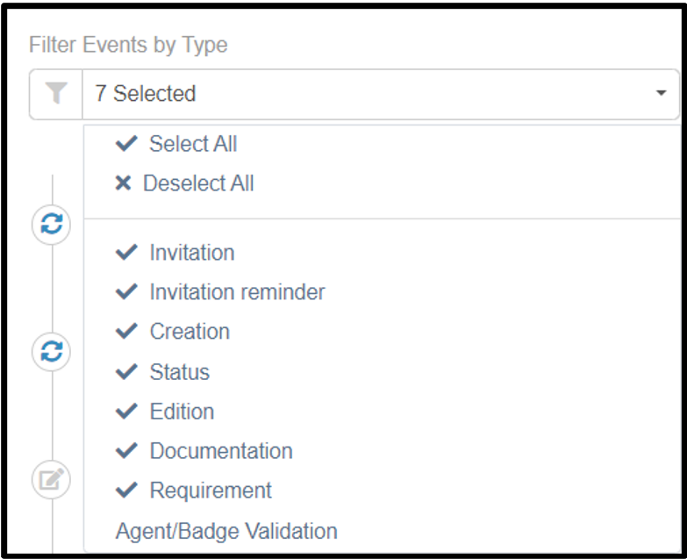Click the first refresh timeline icon
The image size is (687, 559).
[x=52, y=225]
